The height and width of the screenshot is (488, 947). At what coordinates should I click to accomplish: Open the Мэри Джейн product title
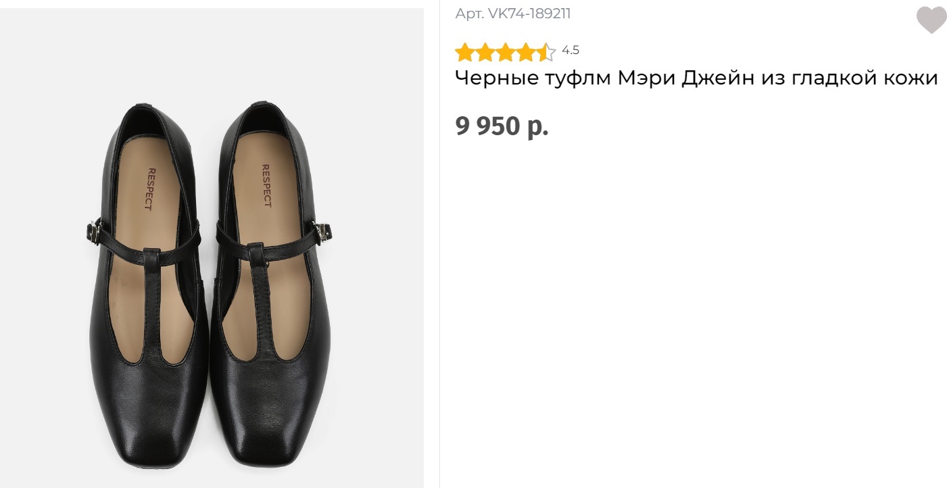696,78
